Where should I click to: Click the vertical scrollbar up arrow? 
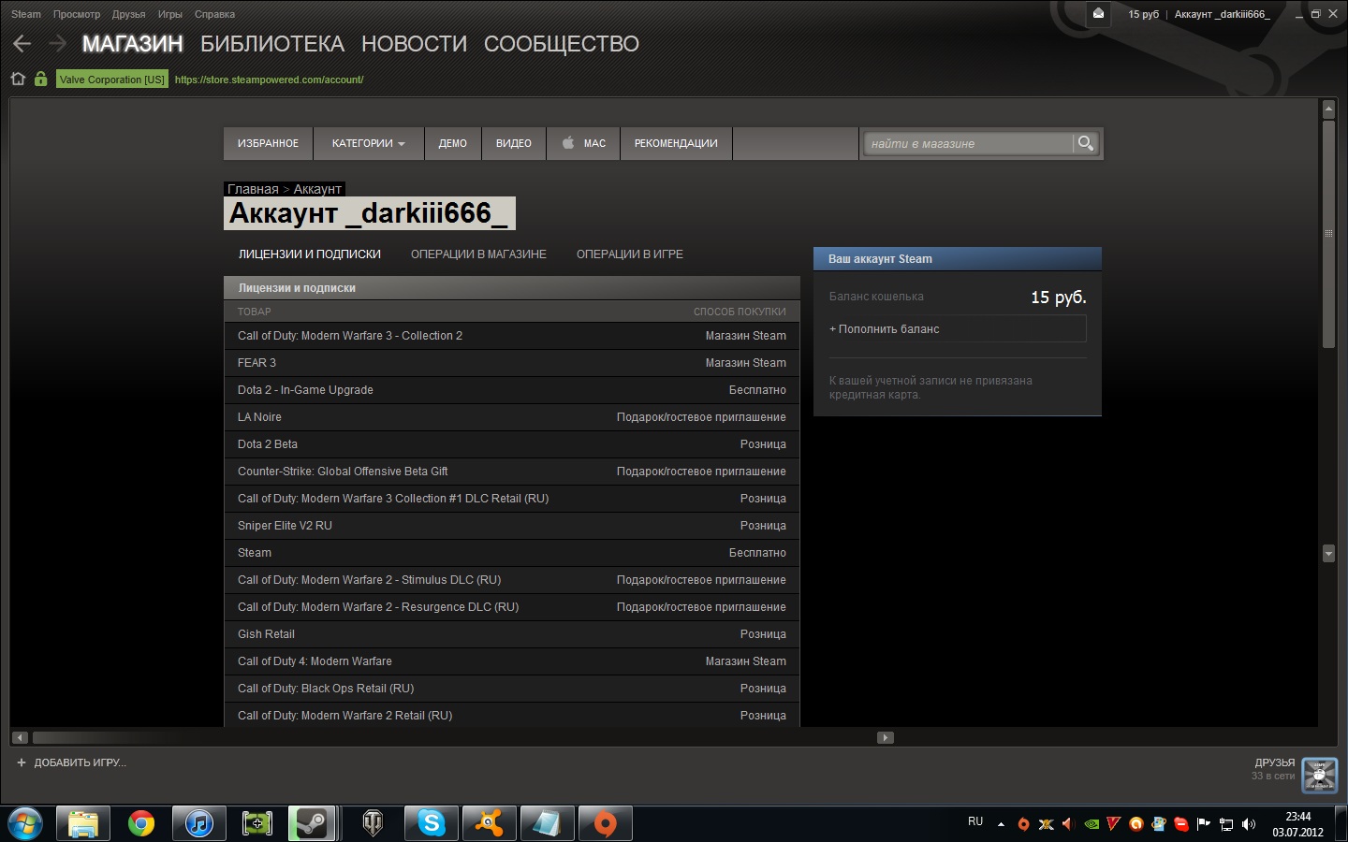tap(1328, 109)
